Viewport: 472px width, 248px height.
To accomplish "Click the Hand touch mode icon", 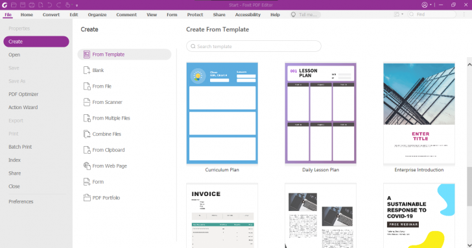I will click(68, 5).
